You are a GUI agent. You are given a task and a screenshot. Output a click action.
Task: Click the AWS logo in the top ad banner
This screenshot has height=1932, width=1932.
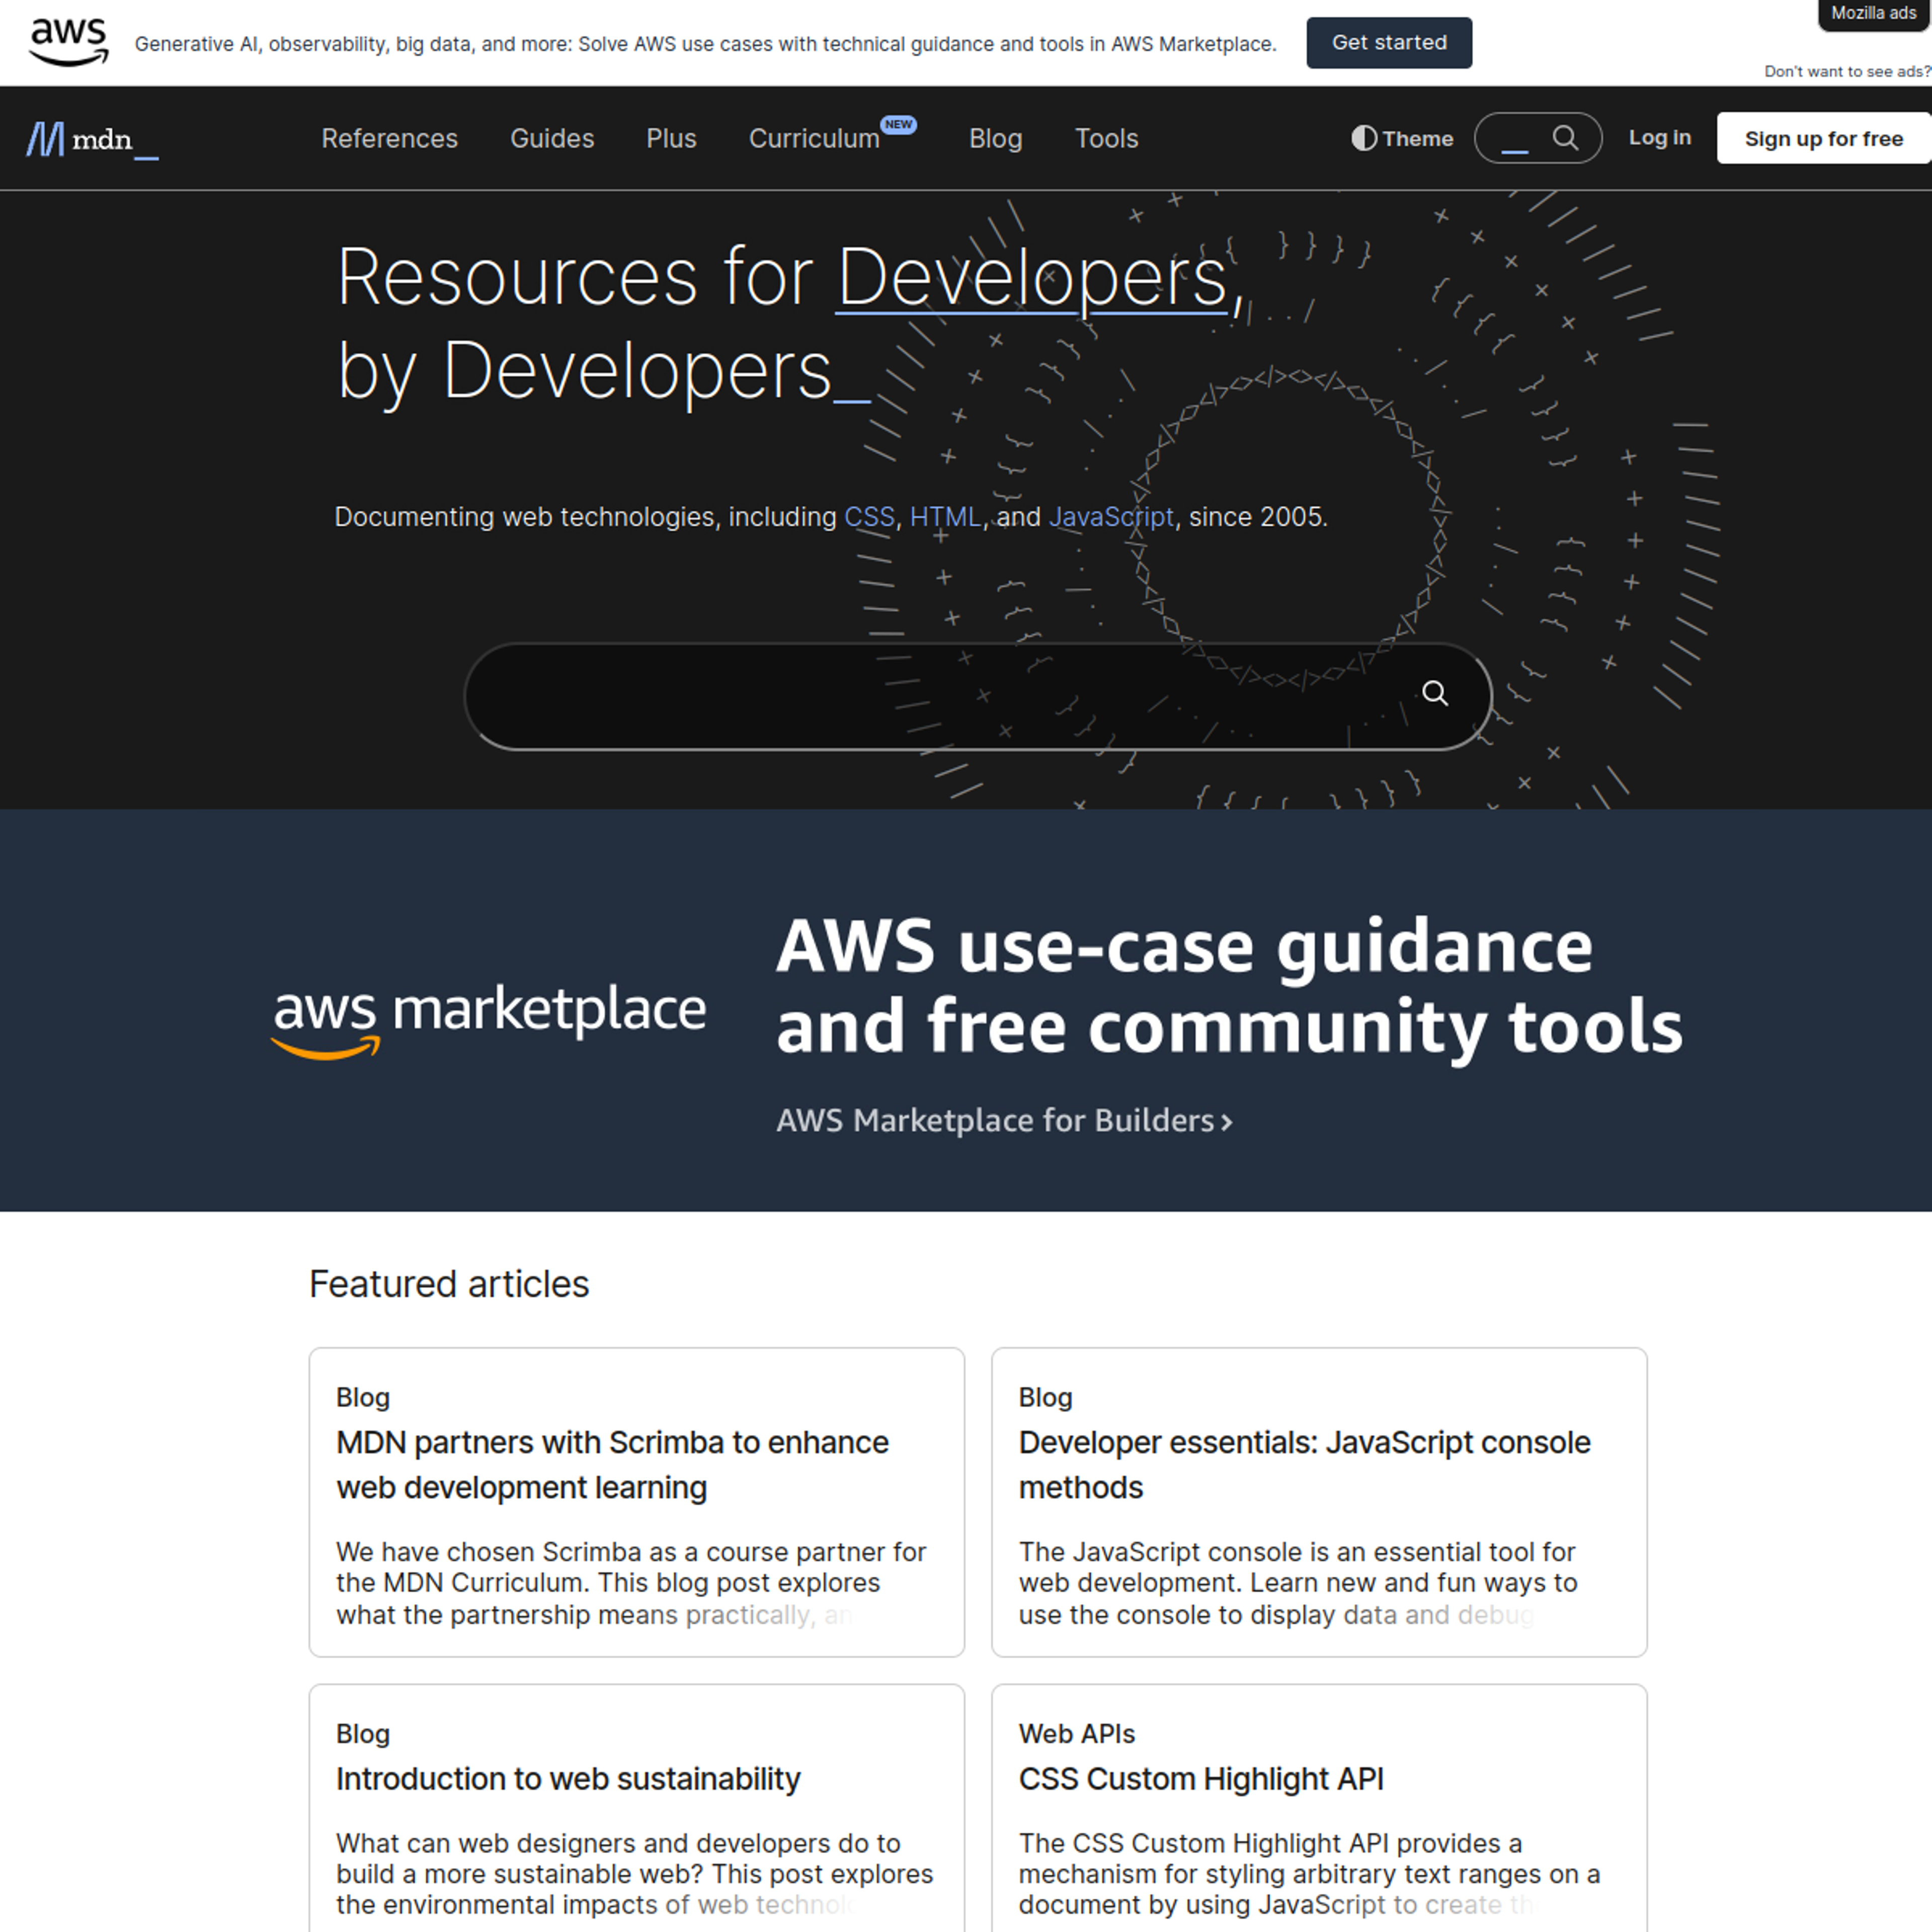coord(68,42)
